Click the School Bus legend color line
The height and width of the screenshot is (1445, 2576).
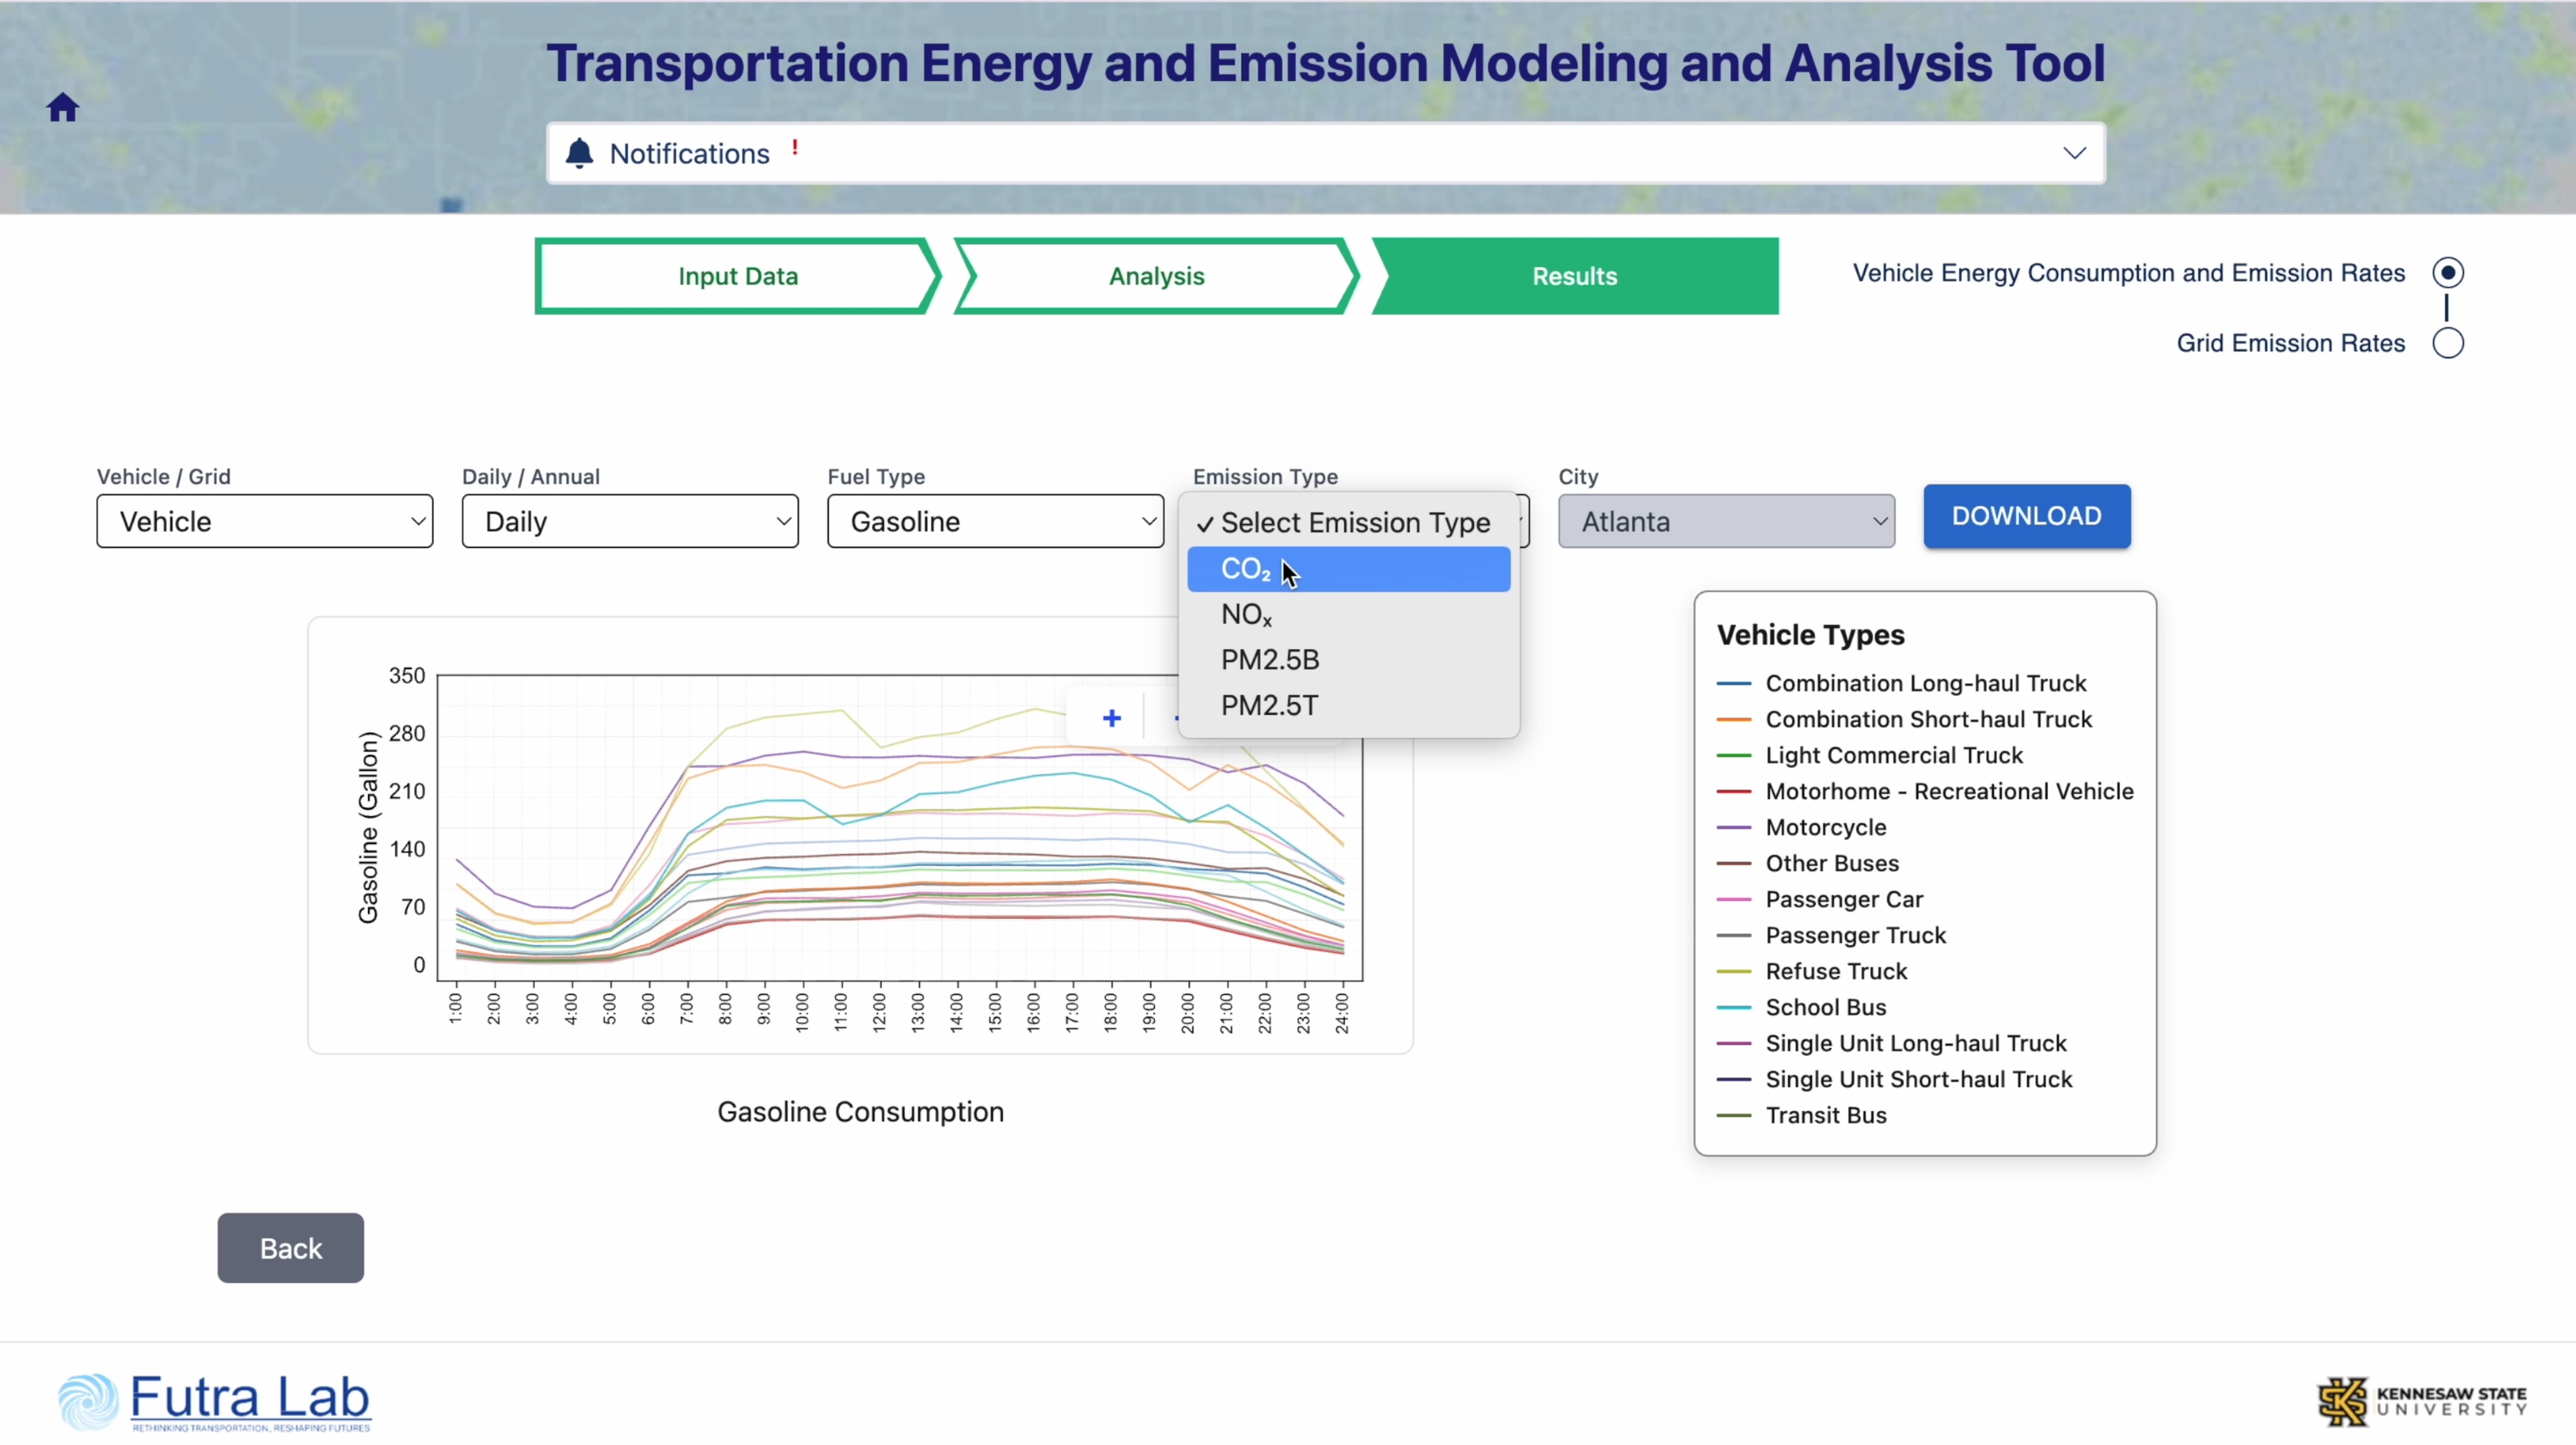[1733, 1008]
